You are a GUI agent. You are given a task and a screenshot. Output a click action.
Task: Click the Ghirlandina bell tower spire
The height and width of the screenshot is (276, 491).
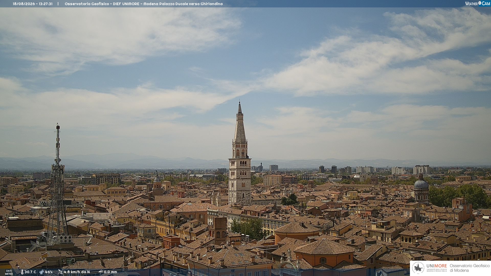coord(240,122)
